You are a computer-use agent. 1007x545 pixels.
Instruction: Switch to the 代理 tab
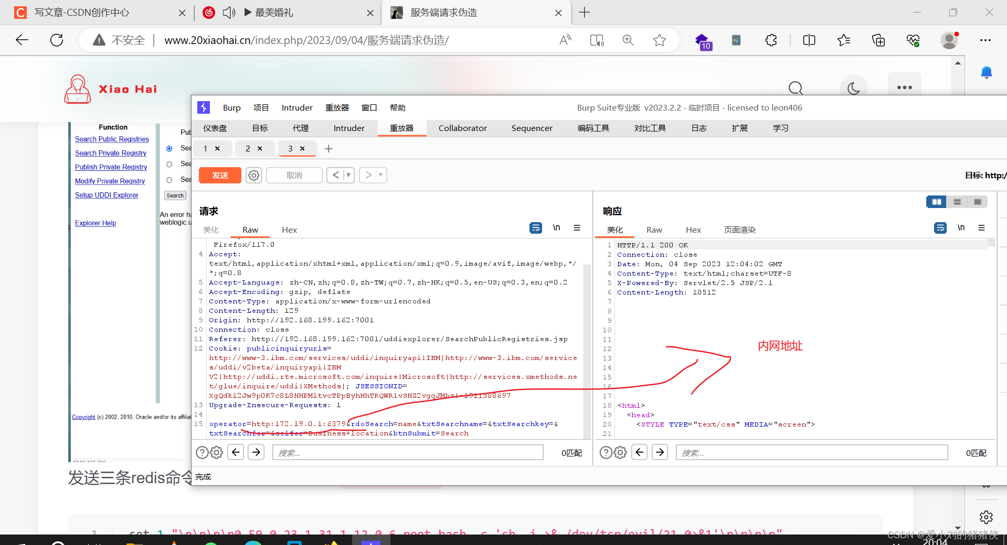[x=301, y=128]
